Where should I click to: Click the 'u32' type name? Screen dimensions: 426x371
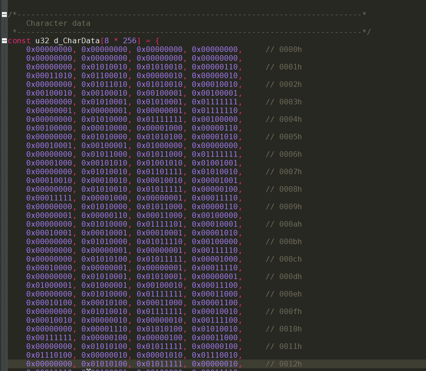pyautogui.click(x=42, y=41)
